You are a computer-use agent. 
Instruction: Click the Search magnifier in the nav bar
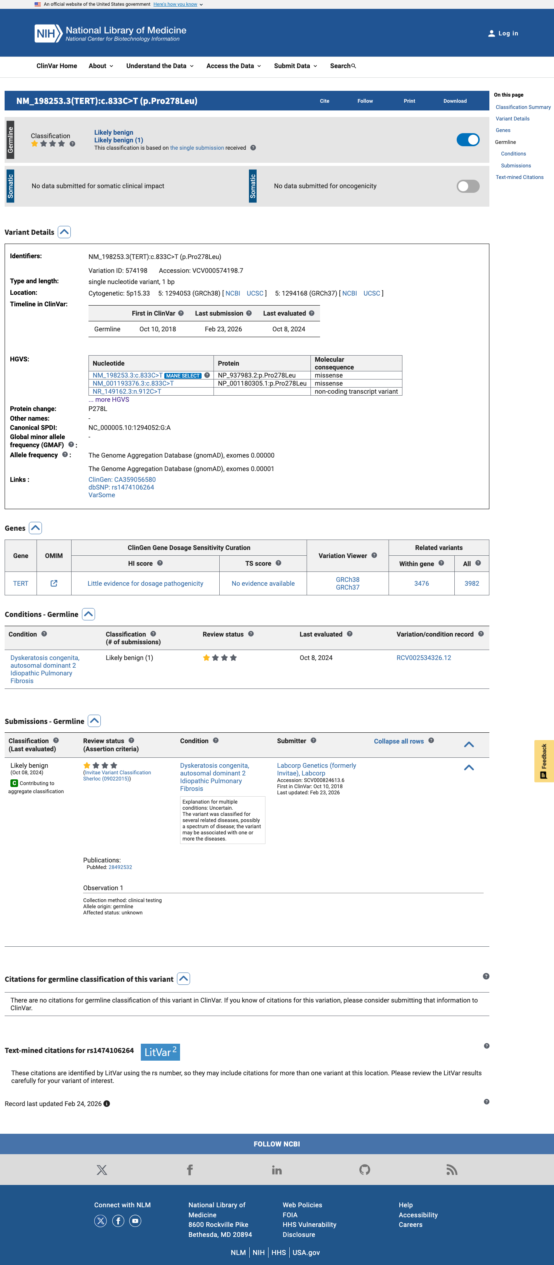(x=354, y=66)
